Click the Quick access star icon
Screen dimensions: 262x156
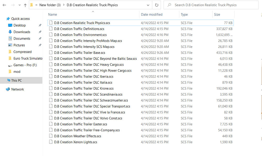click(x=8, y=19)
